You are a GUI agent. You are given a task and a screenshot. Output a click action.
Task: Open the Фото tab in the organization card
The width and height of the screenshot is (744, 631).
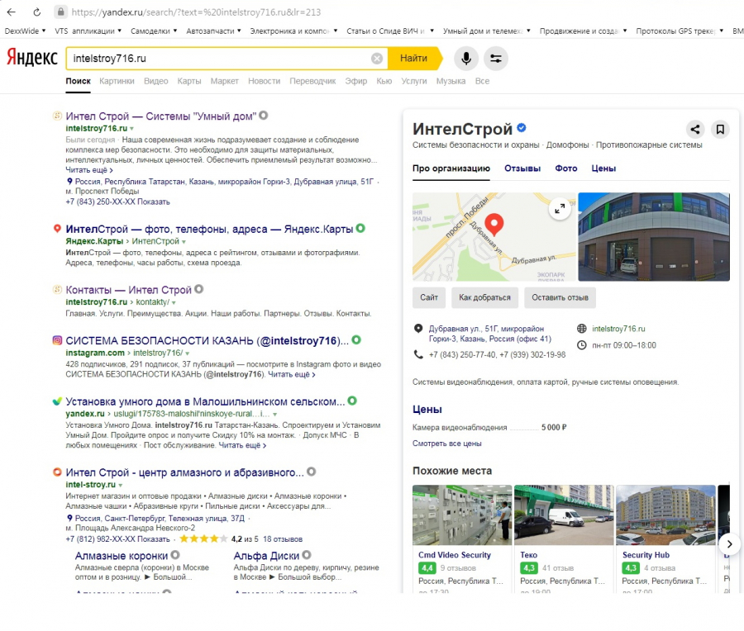click(x=566, y=168)
